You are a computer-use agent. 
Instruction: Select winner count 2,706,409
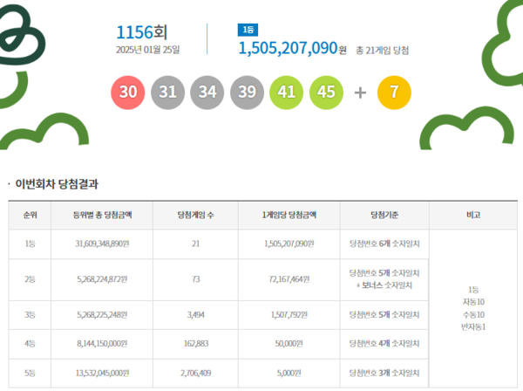pyautogui.click(x=196, y=373)
